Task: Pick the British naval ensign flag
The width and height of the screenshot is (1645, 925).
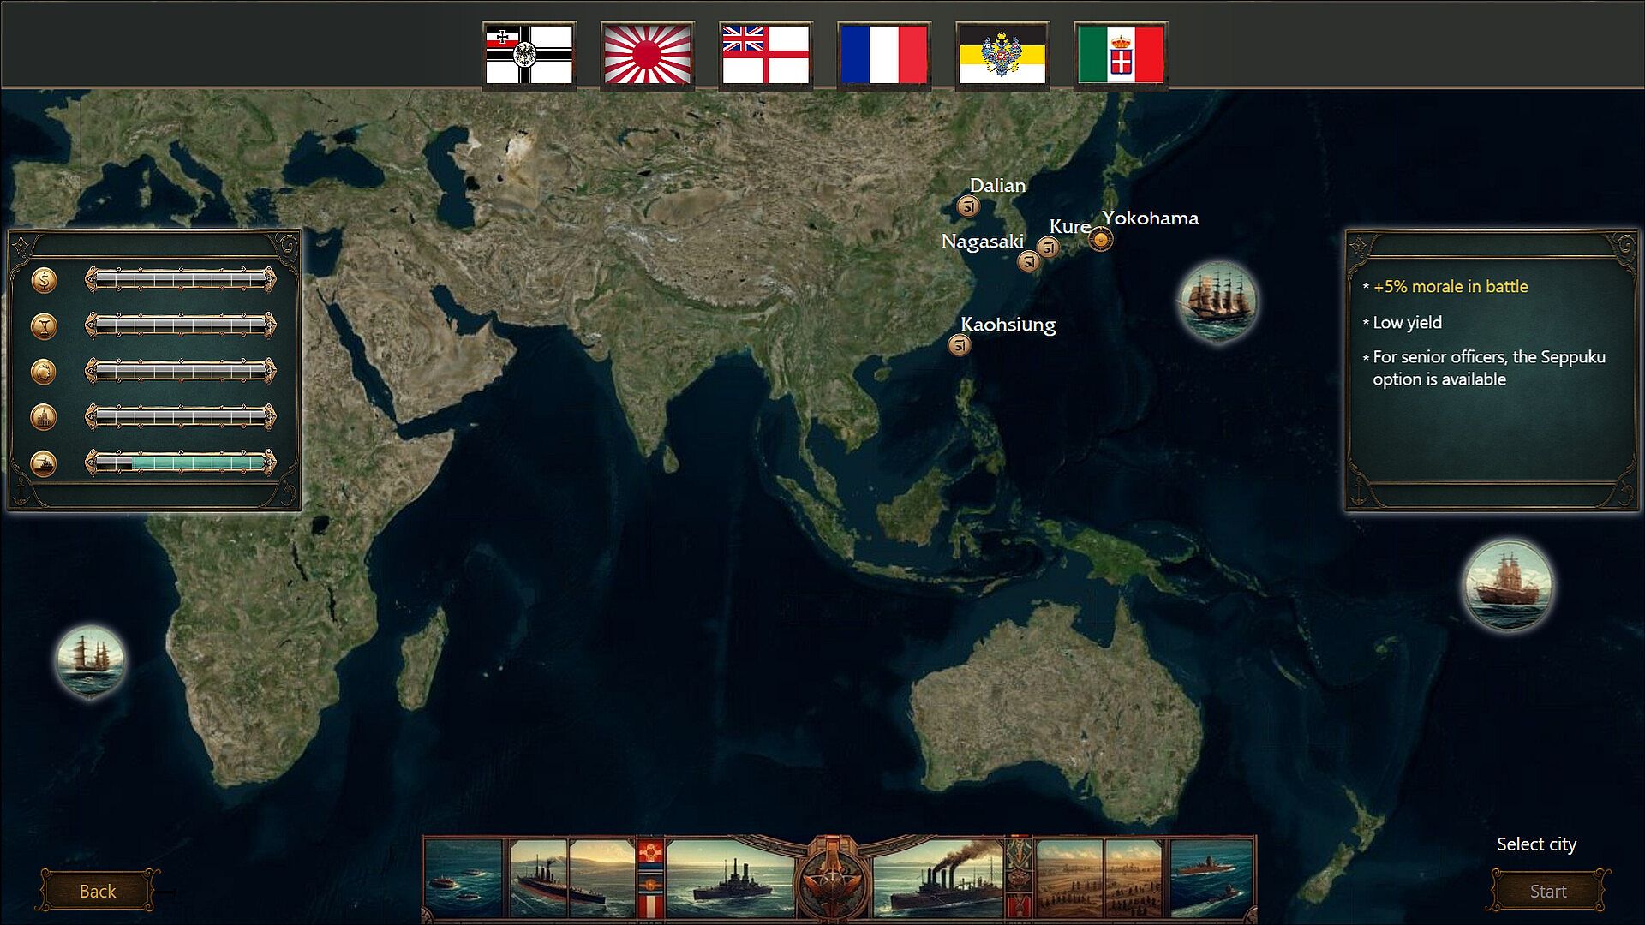Action: (765, 55)
